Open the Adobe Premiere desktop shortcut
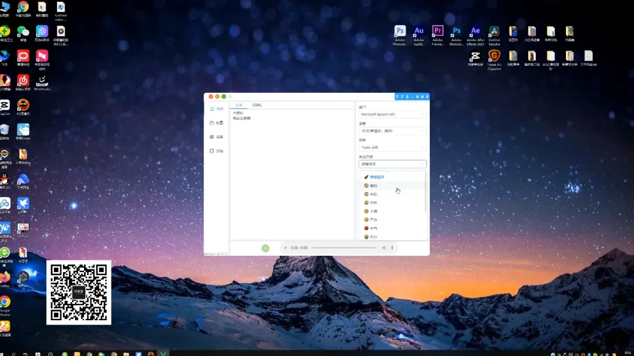Screen dimensions: 634x356 click(437, 36)
